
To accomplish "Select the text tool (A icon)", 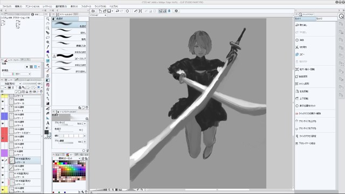I will [x=48, y=123].
